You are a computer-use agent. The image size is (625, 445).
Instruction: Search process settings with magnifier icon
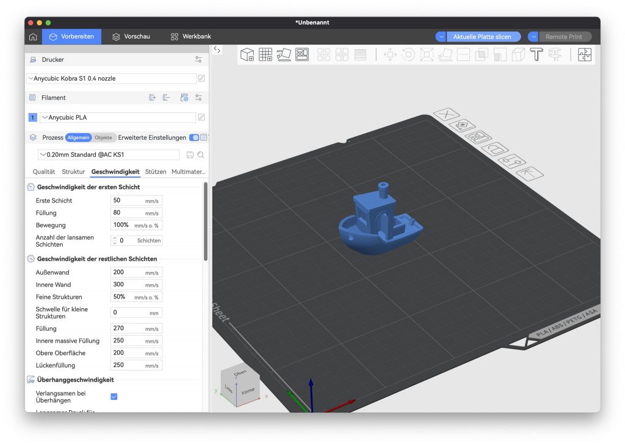200,155
